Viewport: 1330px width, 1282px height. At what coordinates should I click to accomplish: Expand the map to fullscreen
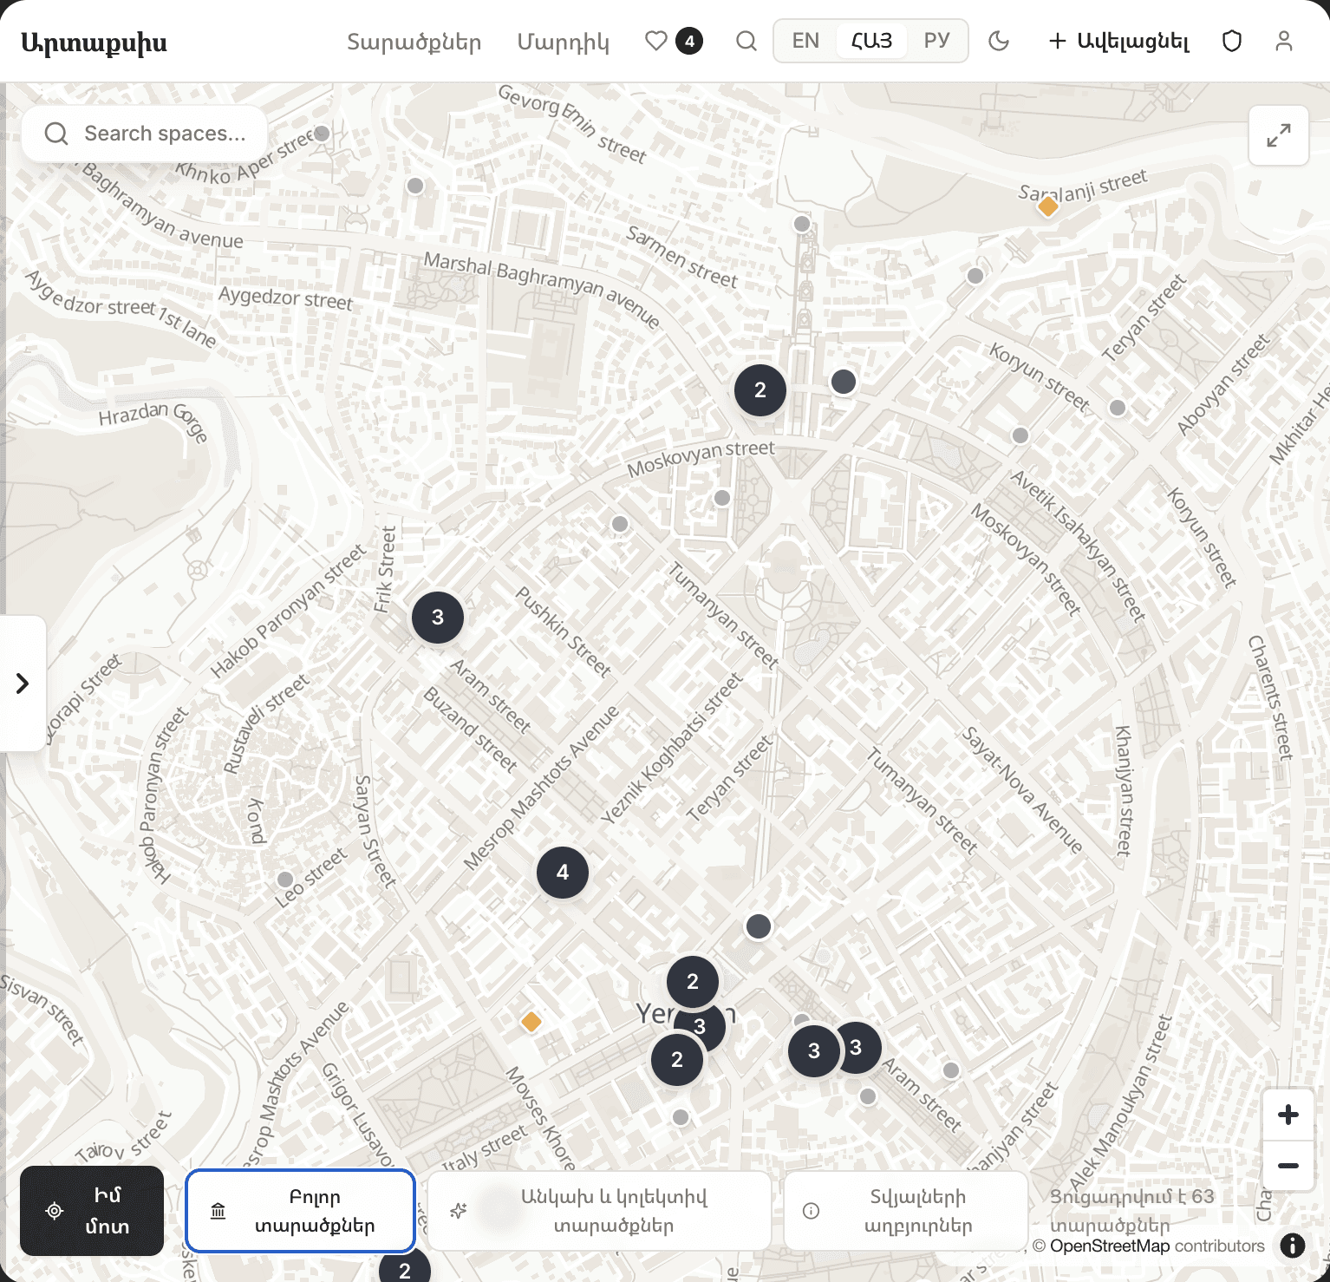click(1279, 135)
